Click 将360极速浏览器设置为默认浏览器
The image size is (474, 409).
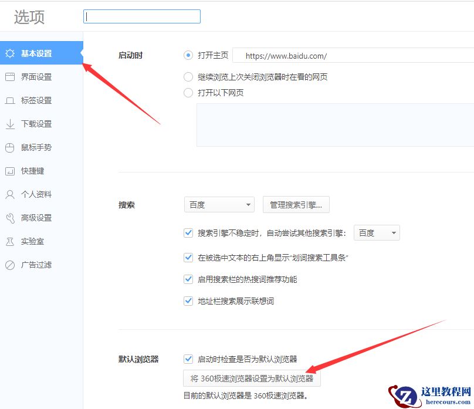tap(253, 378)
